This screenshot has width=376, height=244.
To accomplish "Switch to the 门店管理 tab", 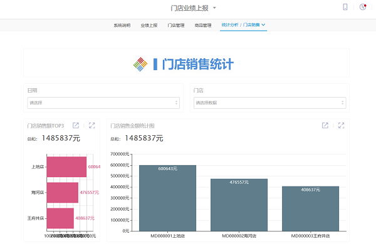I will 176,25.
